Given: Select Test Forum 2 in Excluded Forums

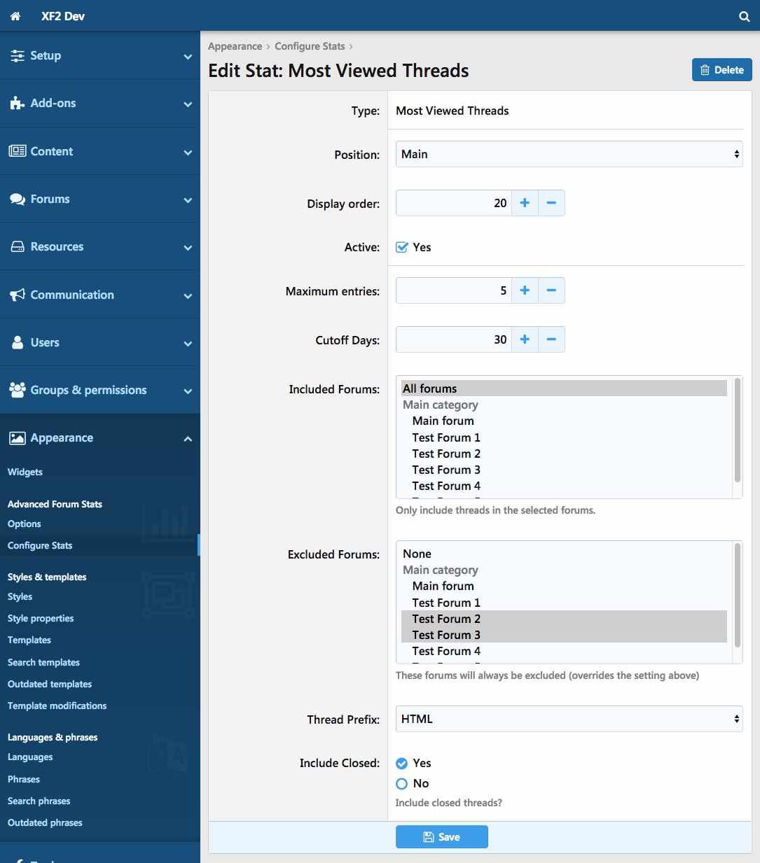Looking at the screenshot, I should pyautogui.click(x=564, y=619).
